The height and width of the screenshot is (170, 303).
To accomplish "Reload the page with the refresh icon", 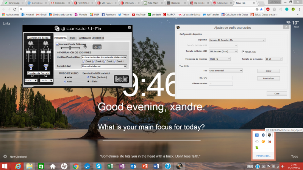I will [14, 9].
